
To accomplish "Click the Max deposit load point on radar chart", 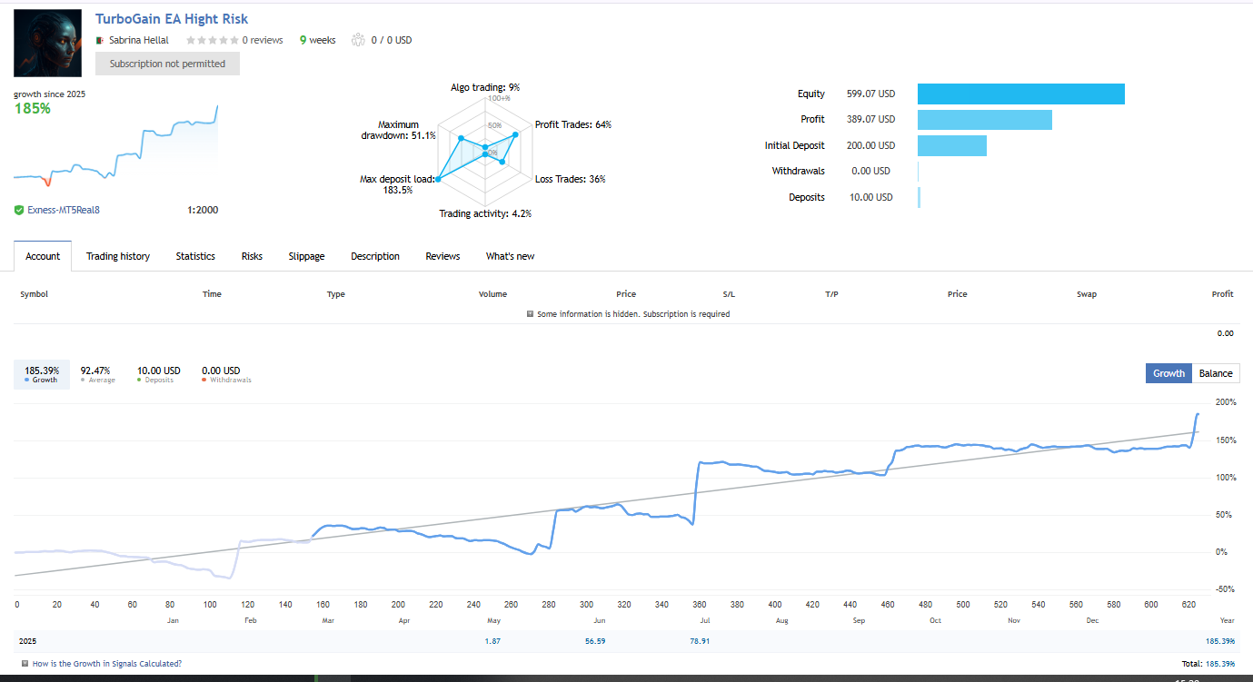I will coord(438,180).
